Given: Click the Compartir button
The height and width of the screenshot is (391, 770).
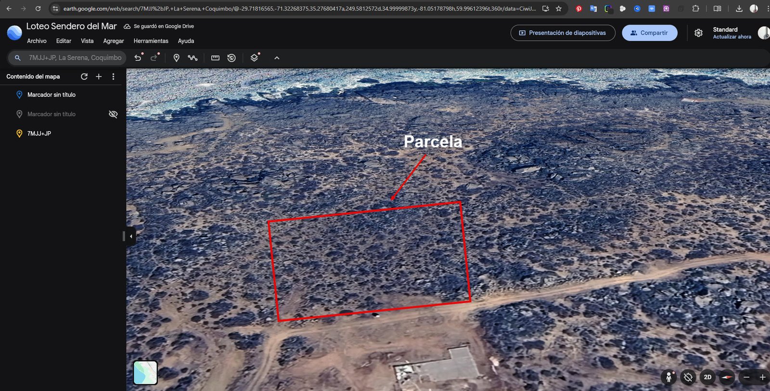Looking at the screenshot, I should (649, 33).
